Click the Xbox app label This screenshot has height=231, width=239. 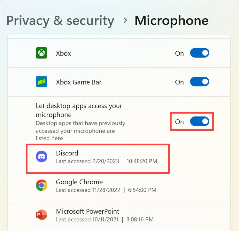click(63, 53)
